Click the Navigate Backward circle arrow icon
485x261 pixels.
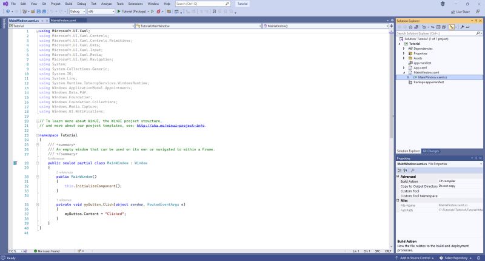pyautogui.click(x=8, y=12)
